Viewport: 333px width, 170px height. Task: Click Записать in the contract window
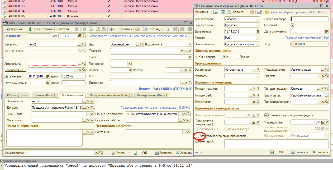click(x=299, y=152)
